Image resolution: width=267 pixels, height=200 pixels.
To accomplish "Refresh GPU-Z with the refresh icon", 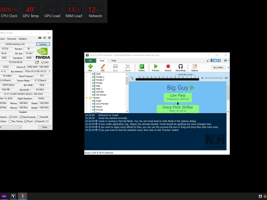I will [x=44, y=38].
